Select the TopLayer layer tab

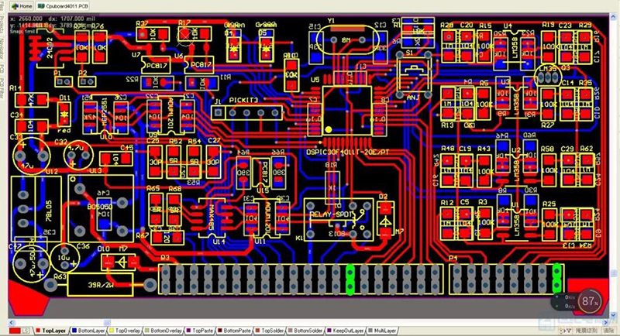tap(53, 330)
